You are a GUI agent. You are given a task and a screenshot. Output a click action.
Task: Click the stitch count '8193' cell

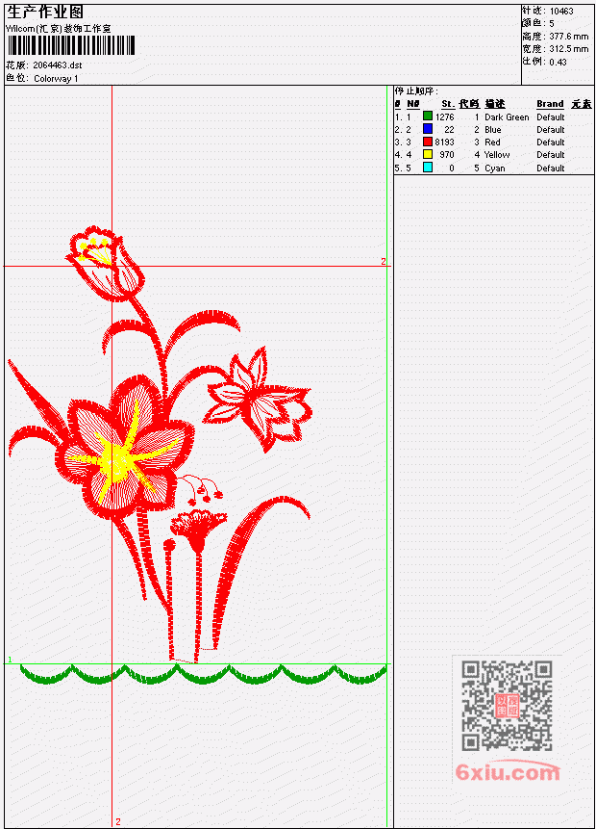(x=444, y=142)
